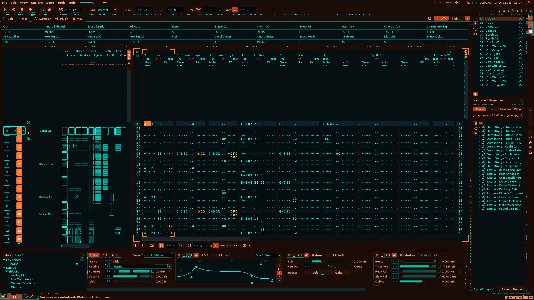Click the device search field
The height and width of the screenshot is (300, 534).
click(46, 255)
